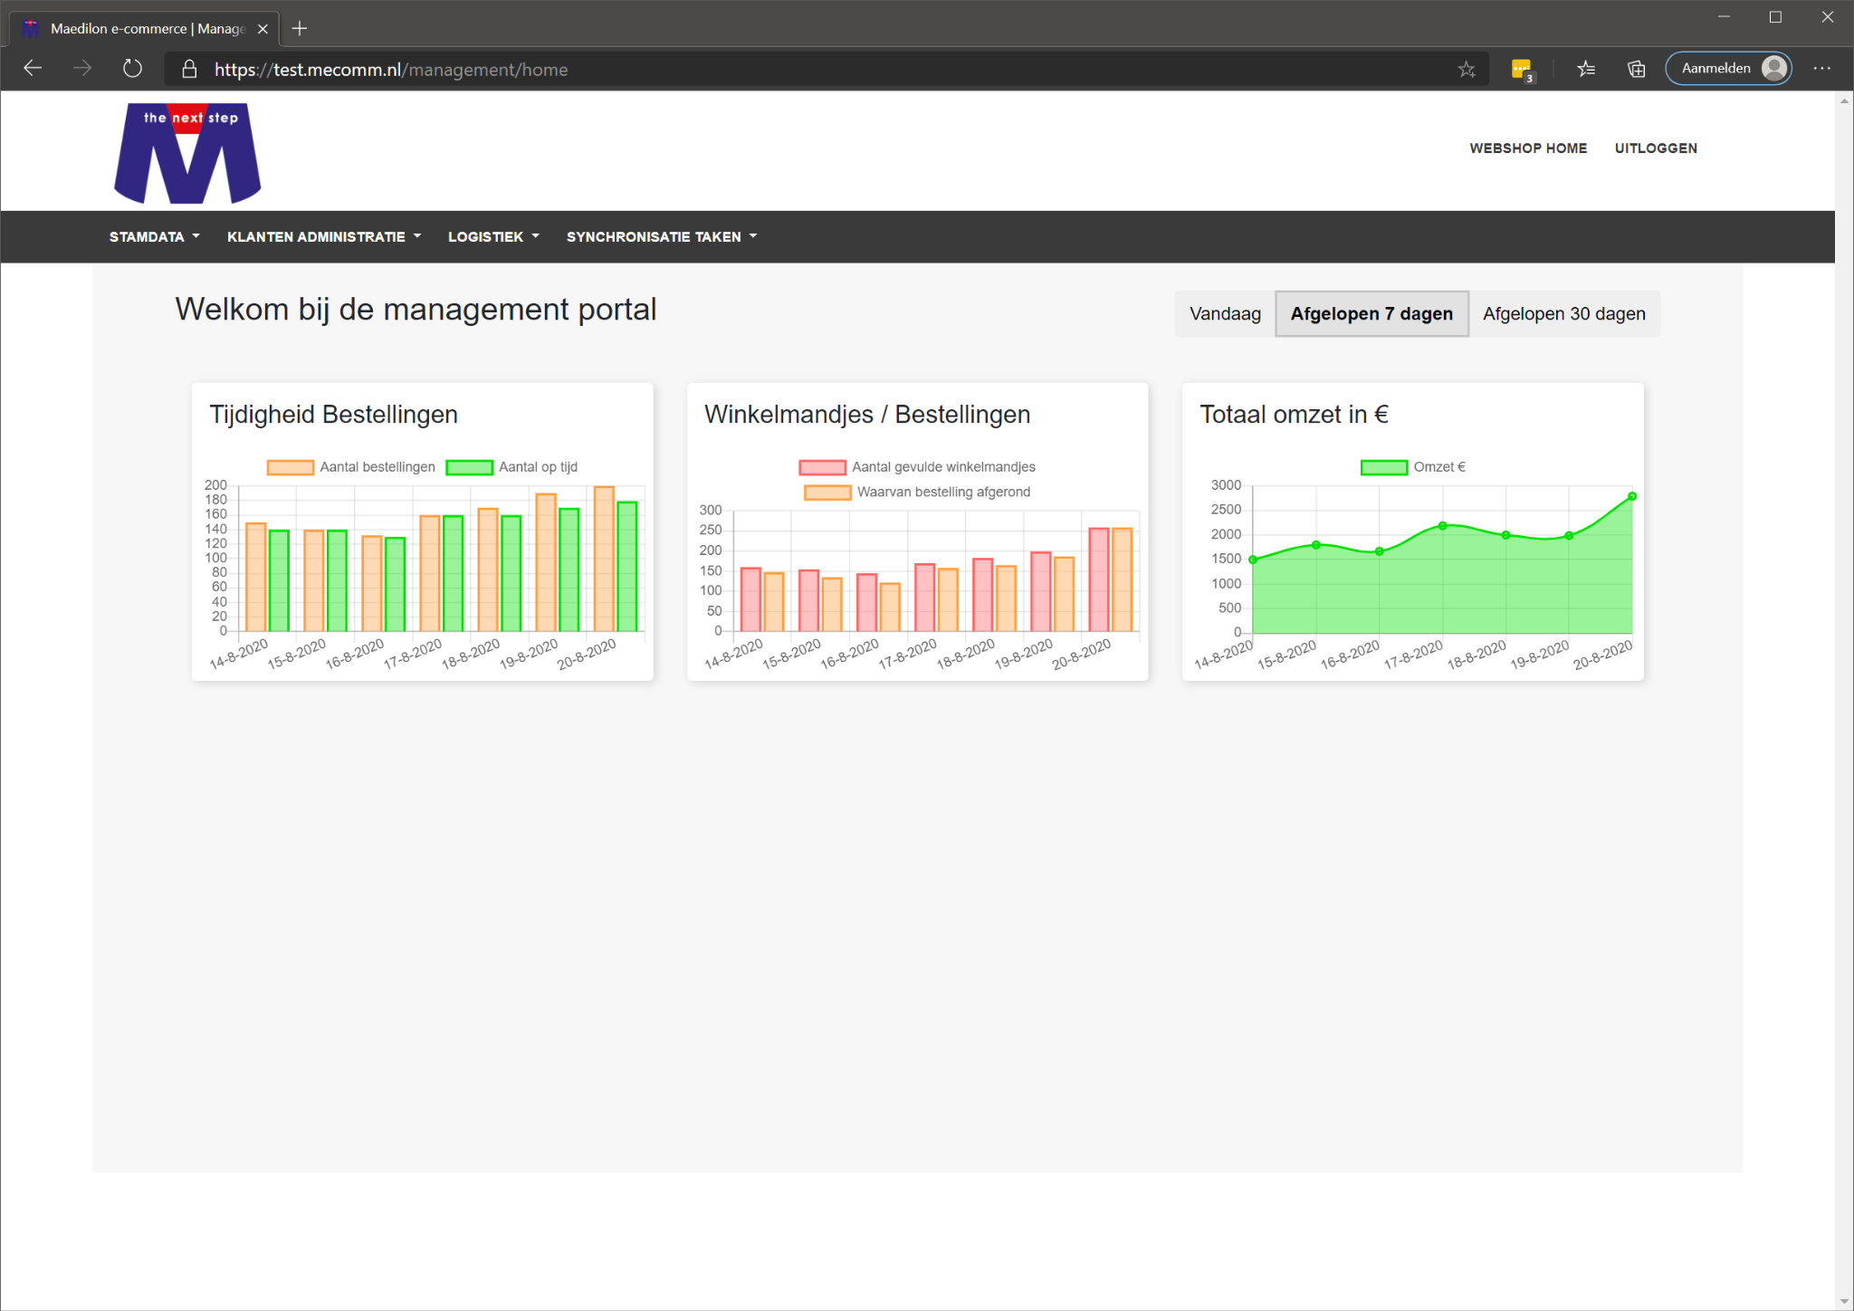Open browser settings ellipsis menu

click(1821, 69)
